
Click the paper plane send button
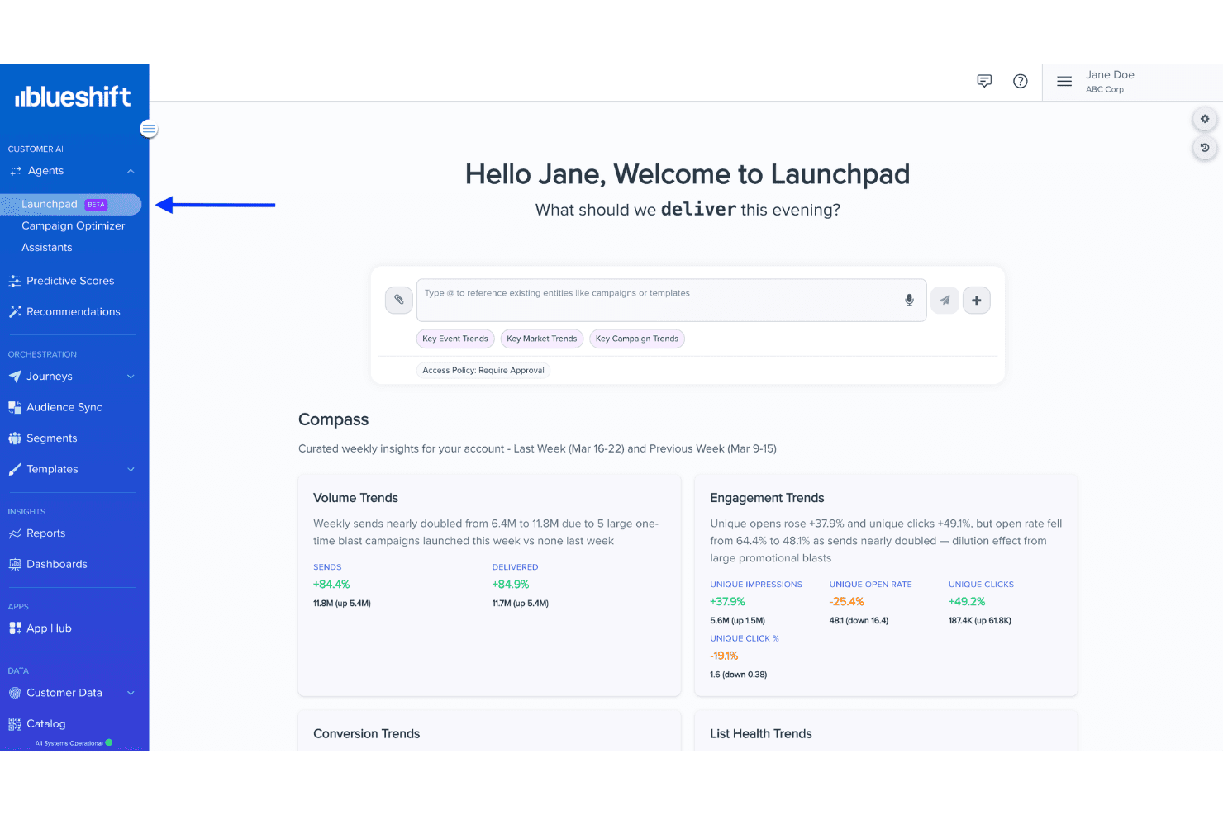tap(945, 300)
